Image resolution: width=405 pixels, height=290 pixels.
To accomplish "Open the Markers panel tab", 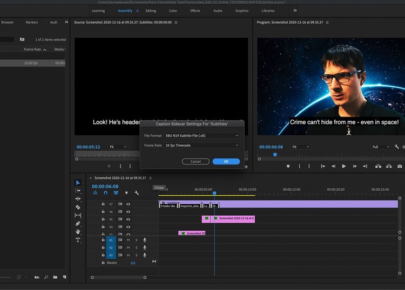I will point(32,23).
